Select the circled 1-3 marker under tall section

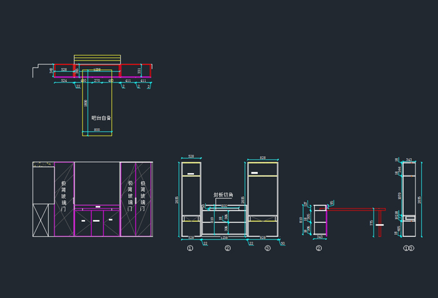pos(408,248)
